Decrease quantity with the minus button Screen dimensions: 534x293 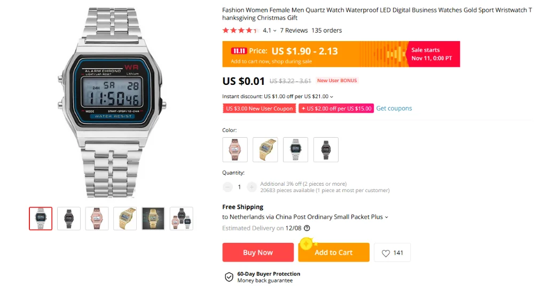227,187
